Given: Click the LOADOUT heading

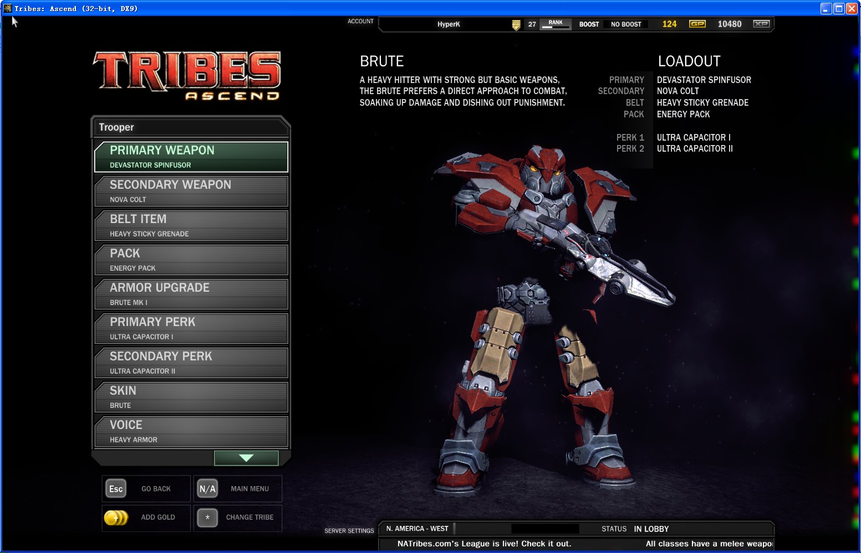Looking at the screenshot, I should pos(689,61).
